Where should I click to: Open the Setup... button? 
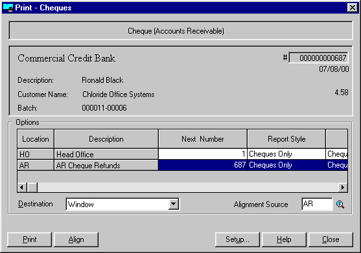coord(237,239)
